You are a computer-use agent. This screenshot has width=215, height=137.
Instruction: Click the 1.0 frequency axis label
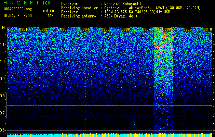coord(2,62)
